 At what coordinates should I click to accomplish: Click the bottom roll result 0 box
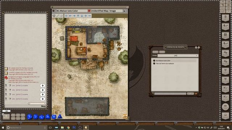click(43, 99)
